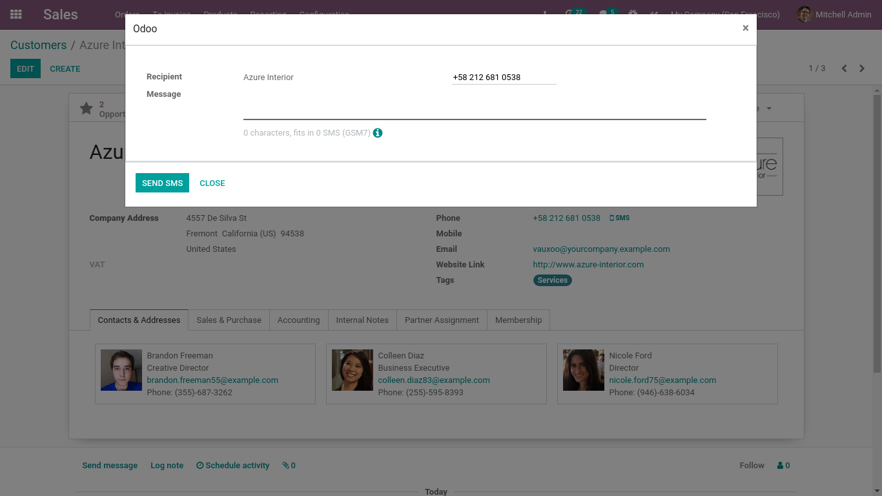The image size is (882, 496).
Task: Go to the previous record with the left chevron
Action: [x=844, y=68]
